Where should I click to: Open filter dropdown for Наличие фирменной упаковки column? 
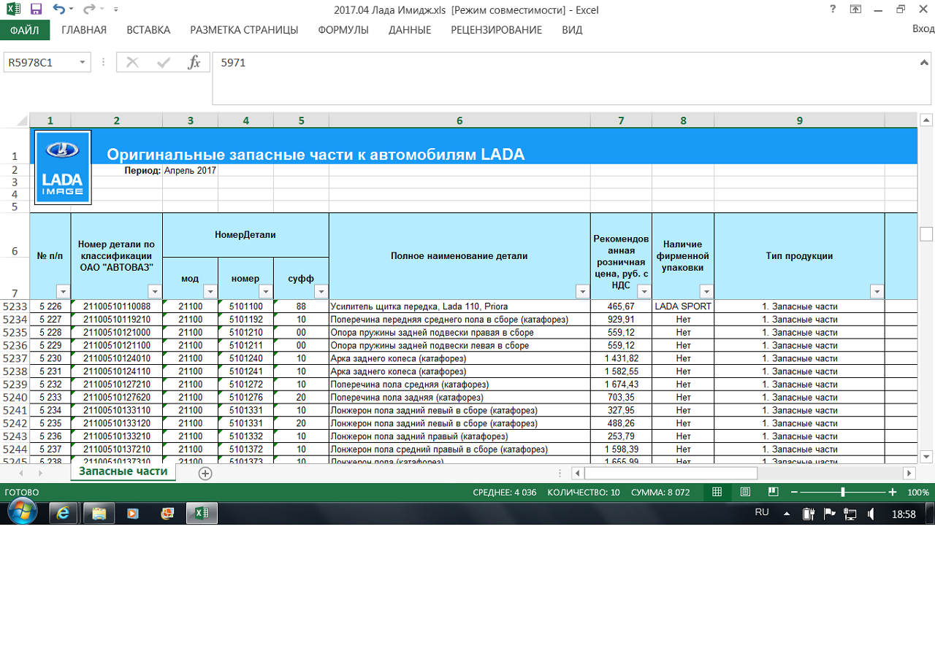[x=707, y=292]
